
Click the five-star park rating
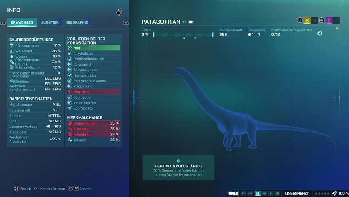(x=322, y=193)
